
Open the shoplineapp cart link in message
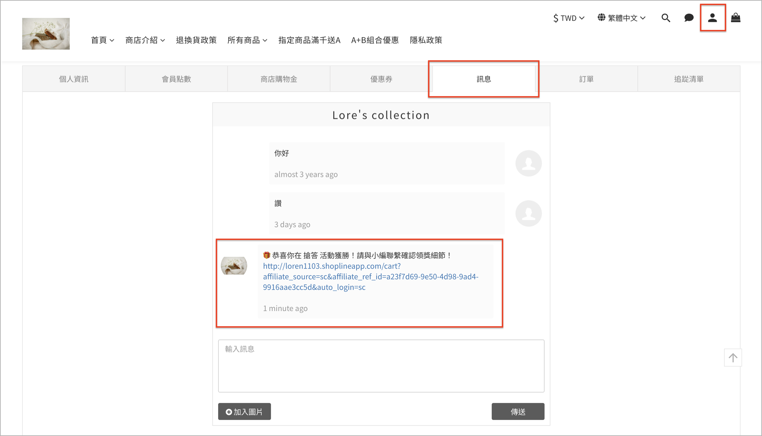pyautogui.click(x=371, y=277)
